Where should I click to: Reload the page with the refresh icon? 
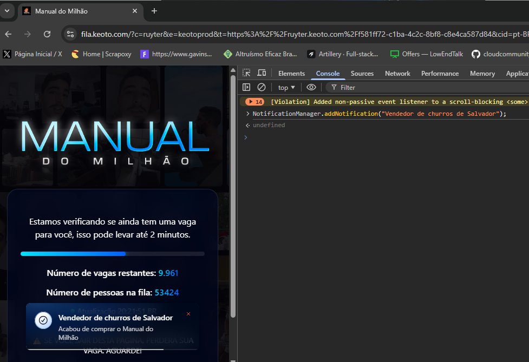[47, 34]
